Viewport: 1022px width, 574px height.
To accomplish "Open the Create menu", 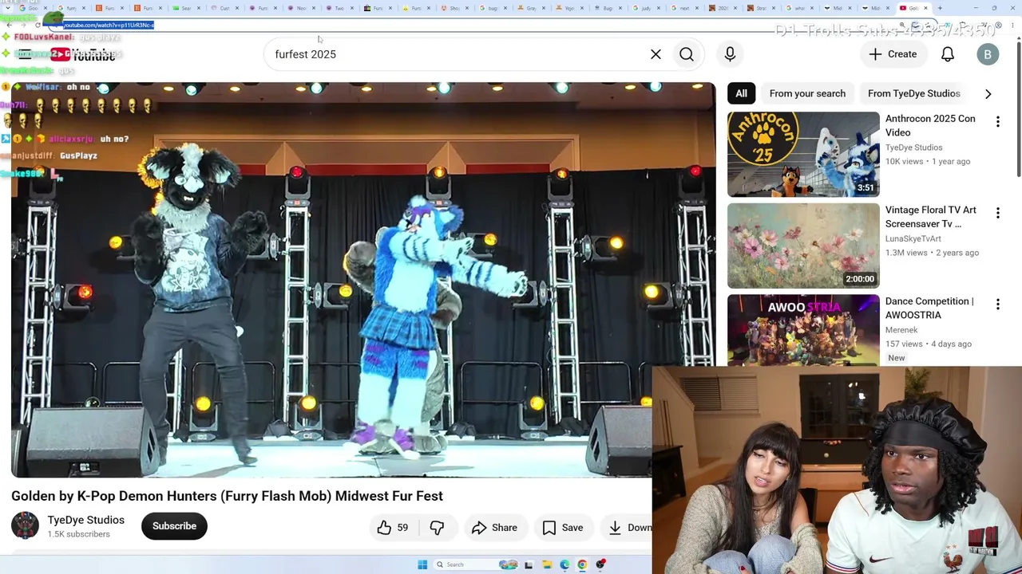I will [x=893, y=54].
